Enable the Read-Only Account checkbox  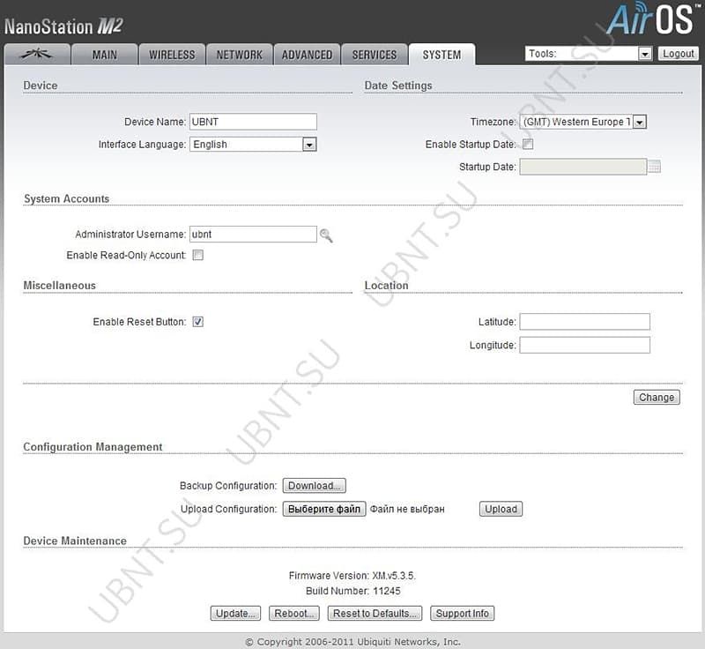pos(197,255)
